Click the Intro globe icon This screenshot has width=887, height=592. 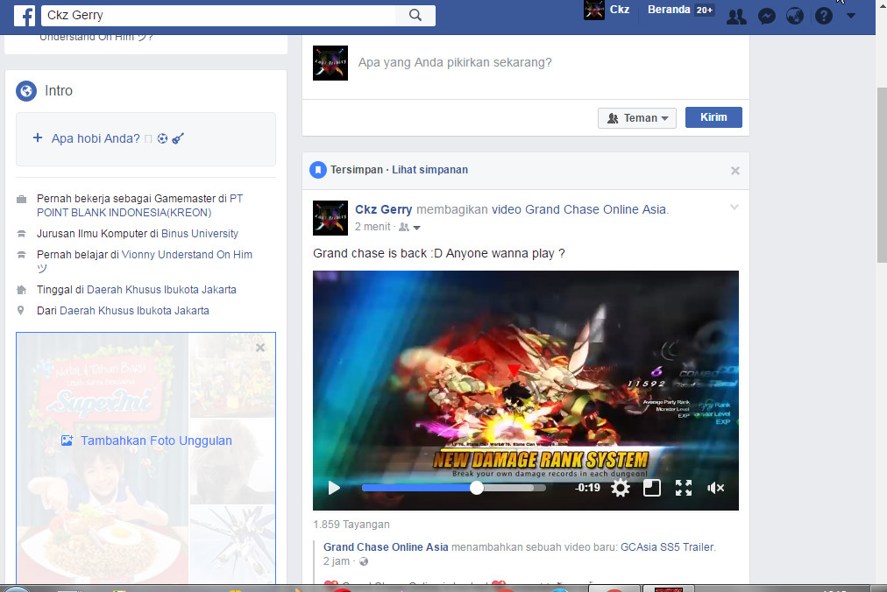tap(26, 90)
